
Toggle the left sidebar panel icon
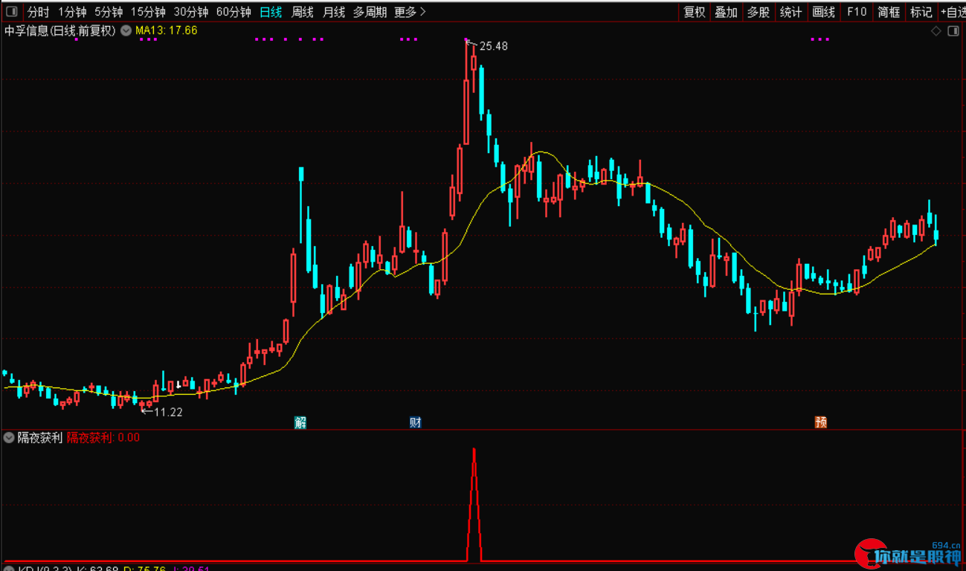pos(11,12)
